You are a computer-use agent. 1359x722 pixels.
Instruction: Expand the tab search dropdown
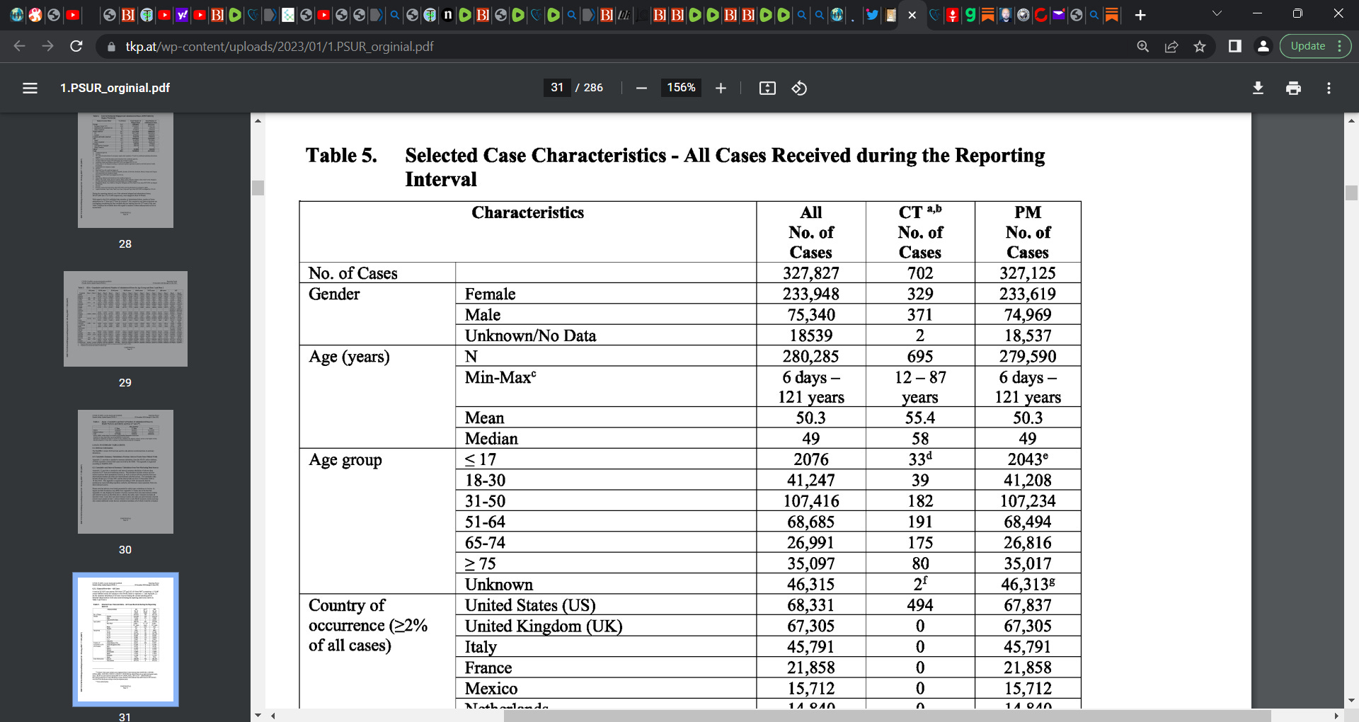pos(1217,13)
